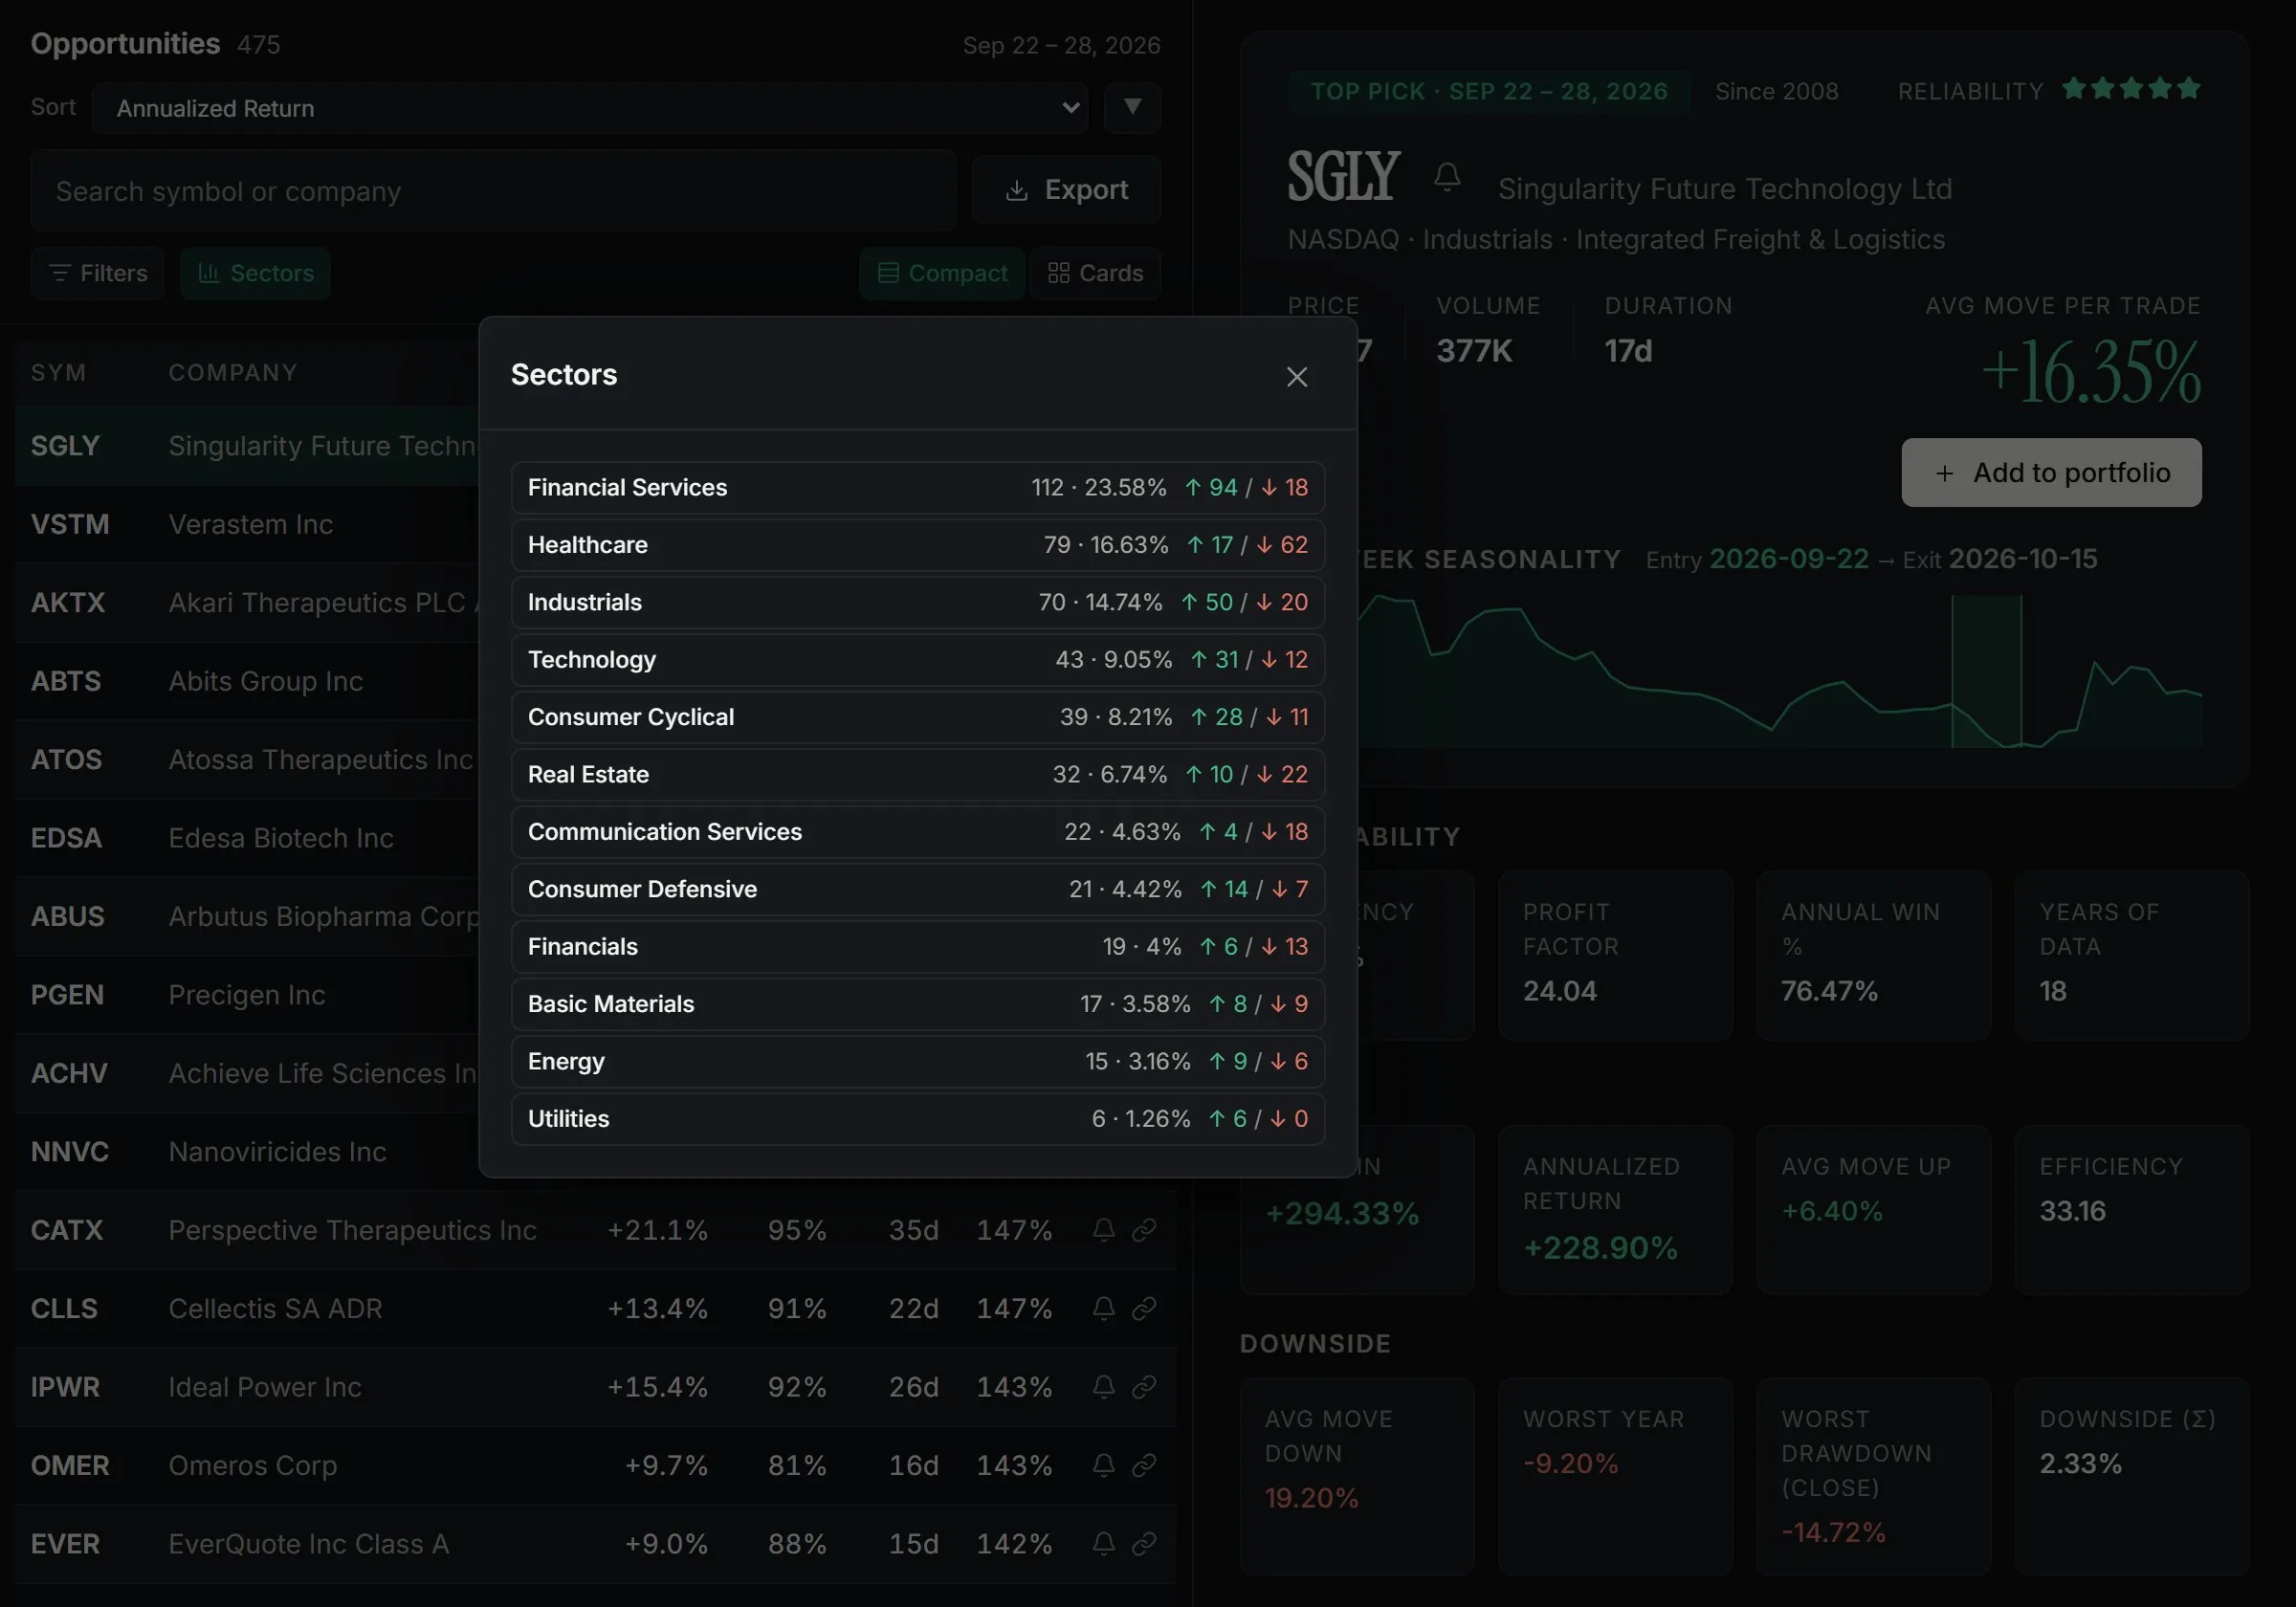This screenshot has height=1607, width=2296.
Task: Click the bell icon in CATX row
Action: [x=1103, y=1230]
